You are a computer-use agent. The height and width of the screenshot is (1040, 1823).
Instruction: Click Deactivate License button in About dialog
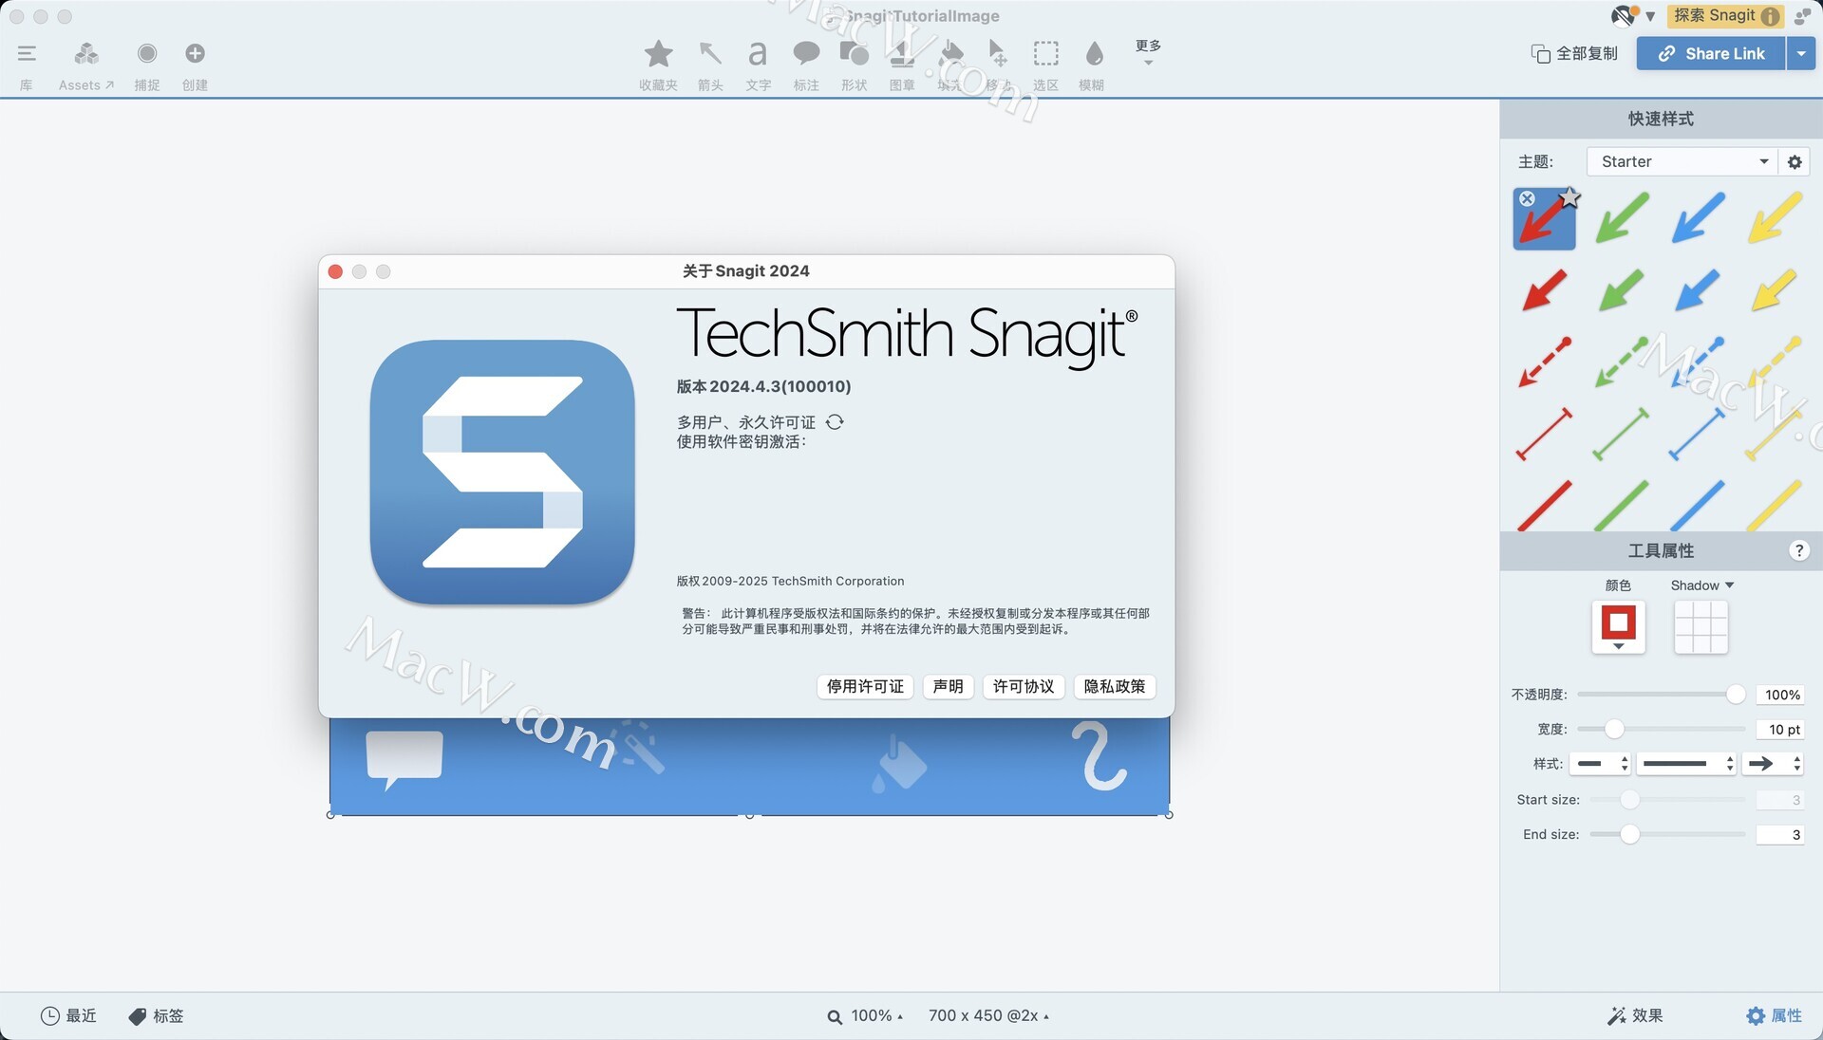click(865, 686)
